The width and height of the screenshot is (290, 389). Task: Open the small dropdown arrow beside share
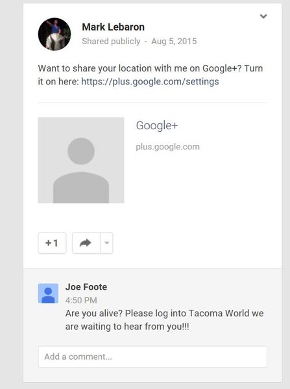click(106, 243)
